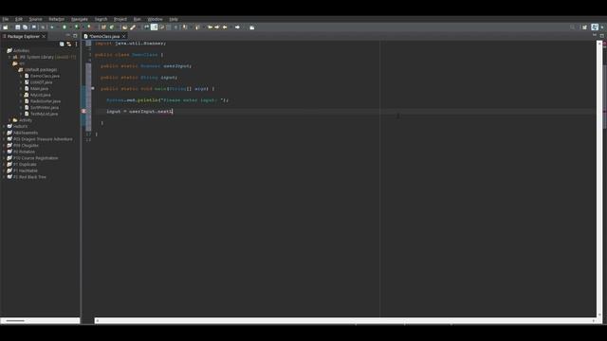Click the New Java Package icon
Viewport: 607px width, 341px height.
click(103, 27)
